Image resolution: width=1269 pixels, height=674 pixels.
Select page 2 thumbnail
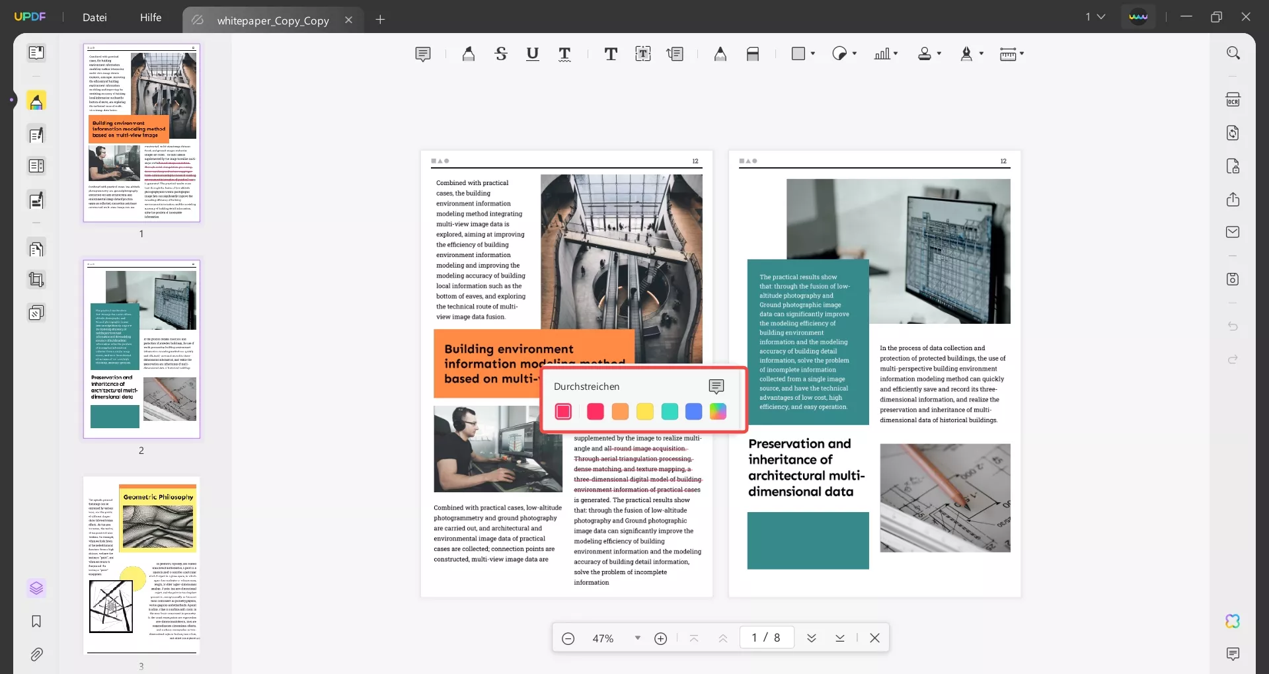[141, 349]
